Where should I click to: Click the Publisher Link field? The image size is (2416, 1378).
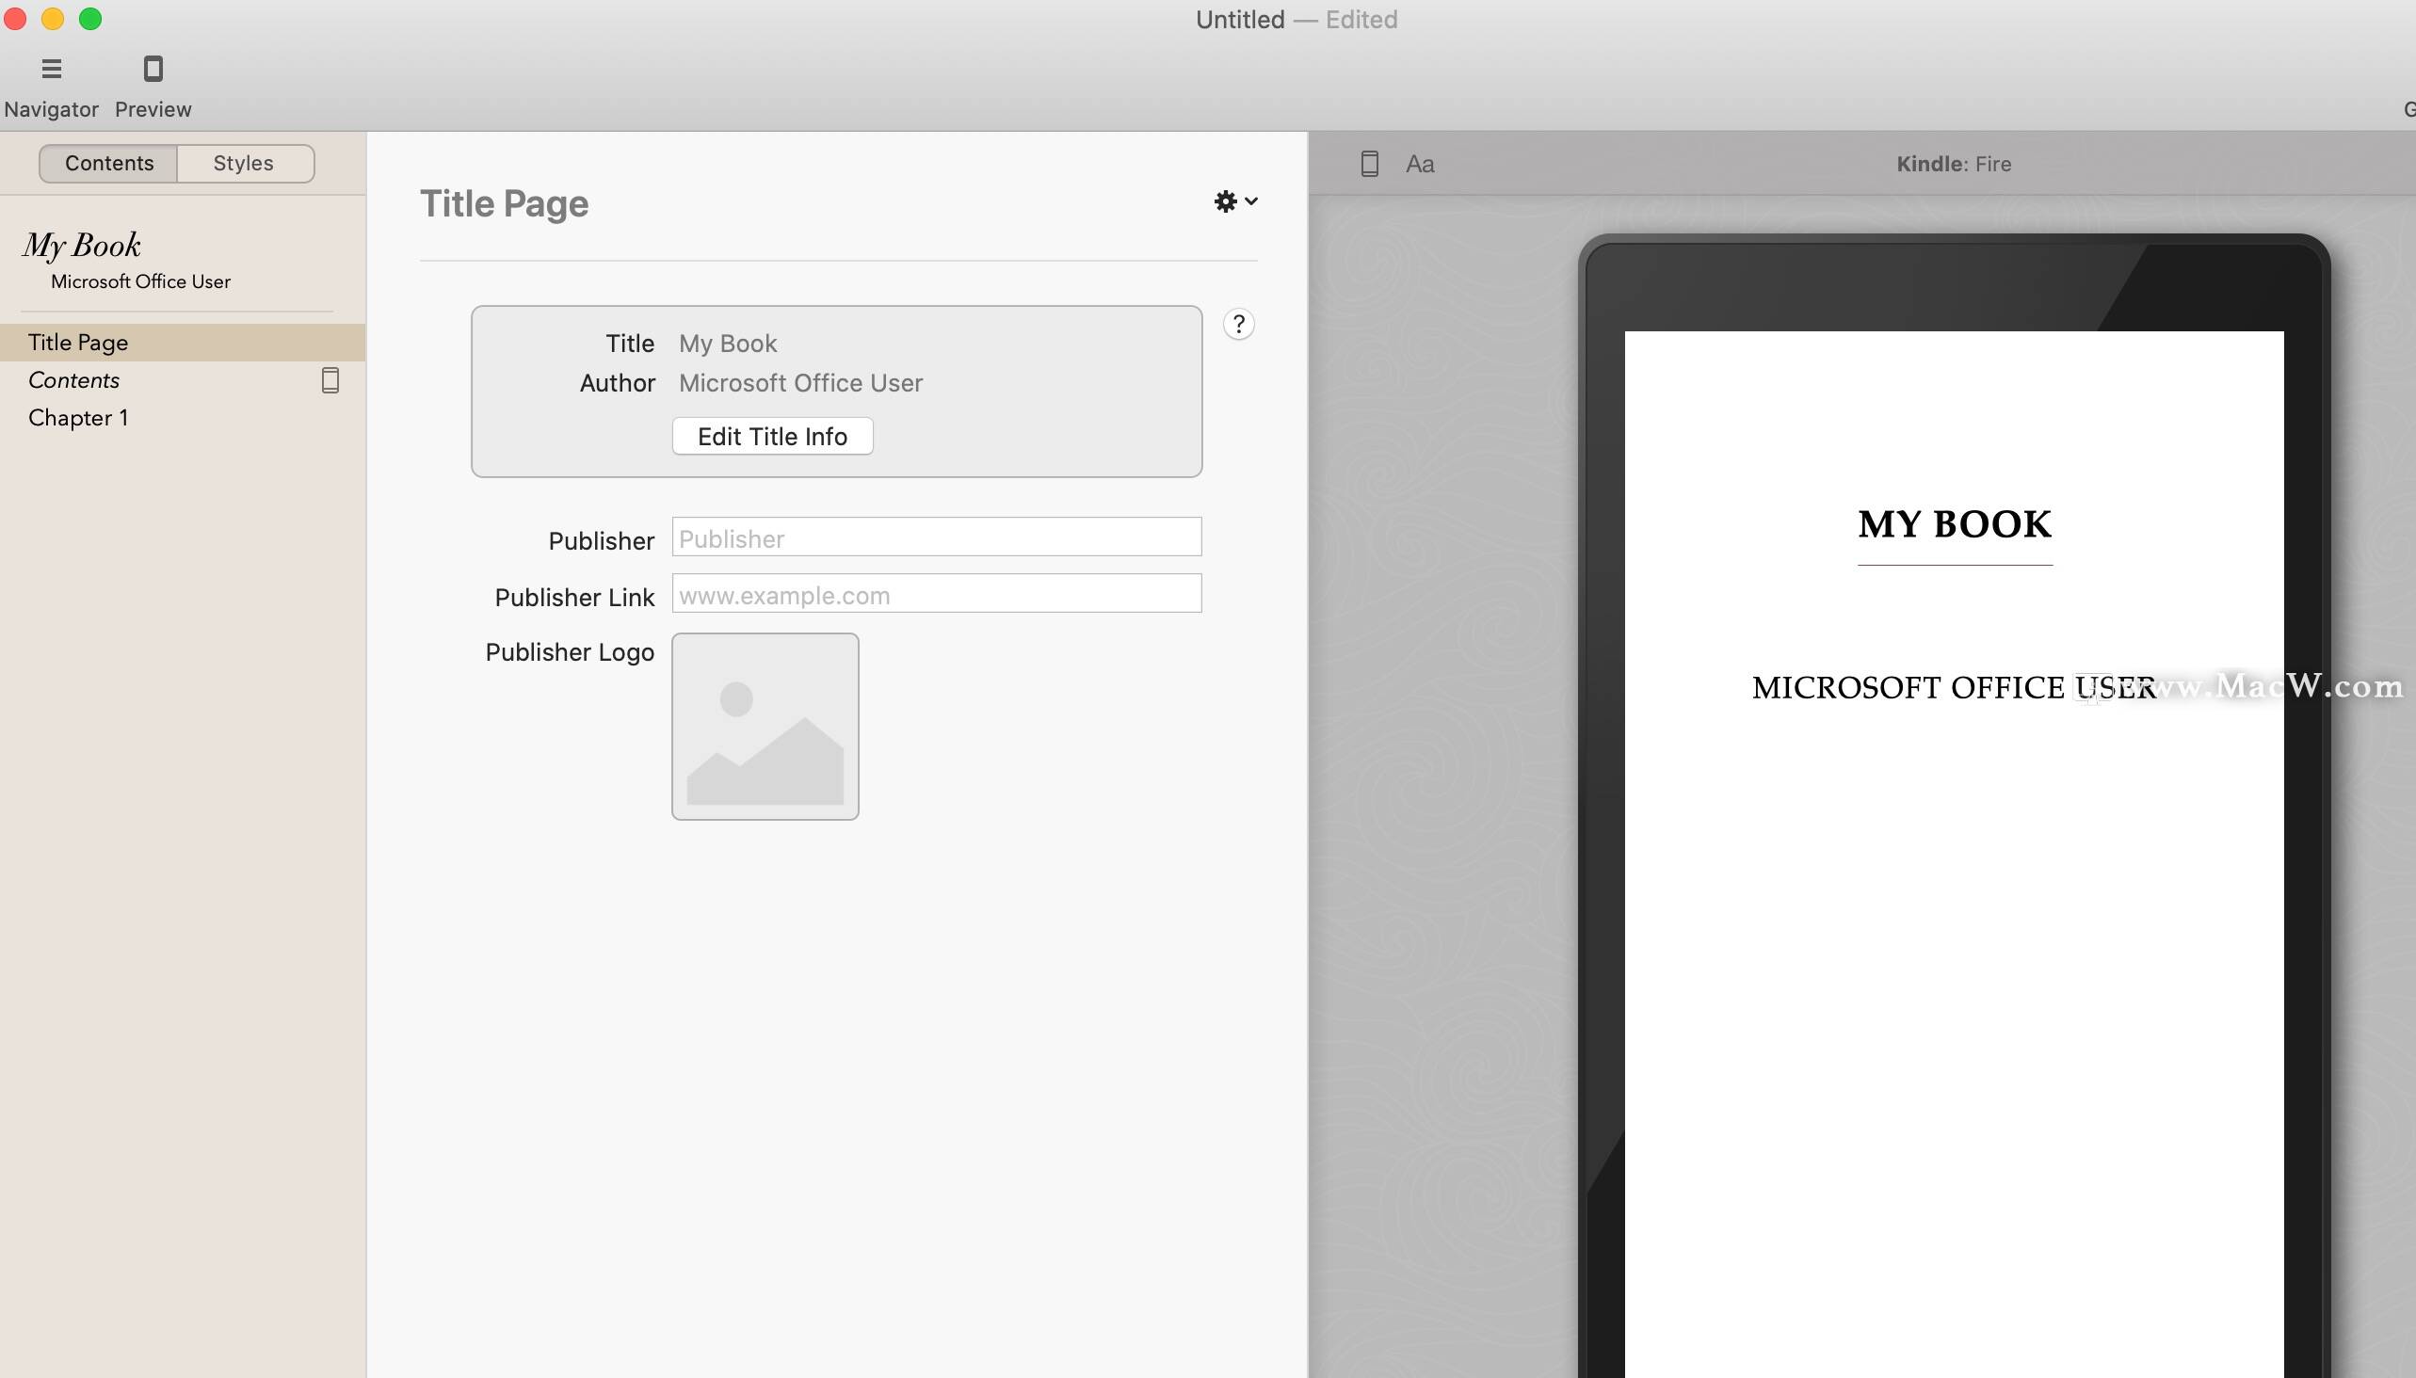(x=934, y=593)
